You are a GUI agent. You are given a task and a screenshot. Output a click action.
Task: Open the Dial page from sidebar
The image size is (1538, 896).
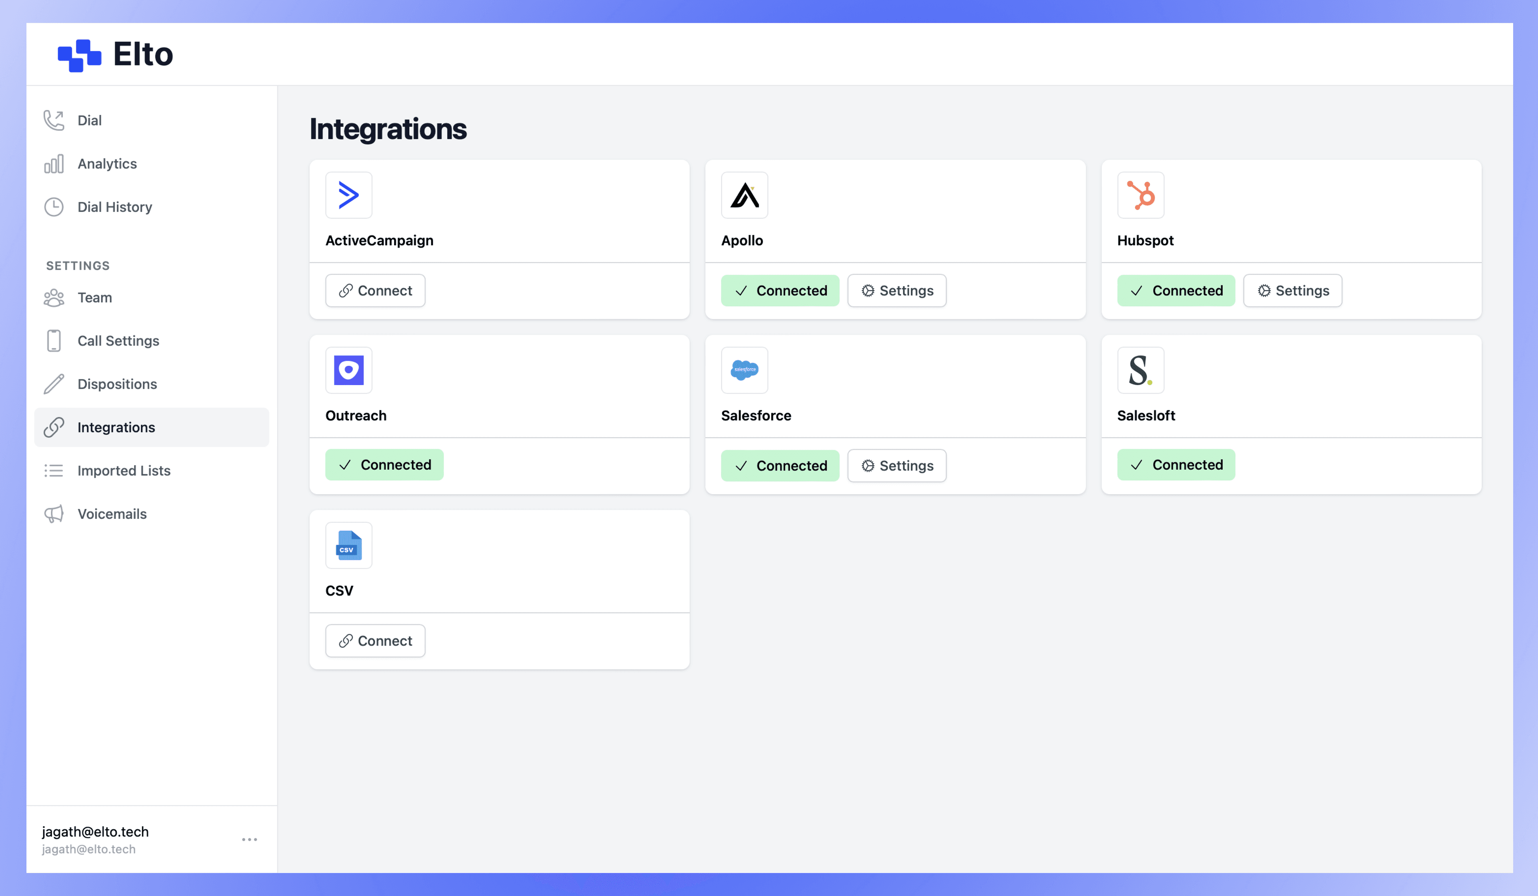[89, 120]
